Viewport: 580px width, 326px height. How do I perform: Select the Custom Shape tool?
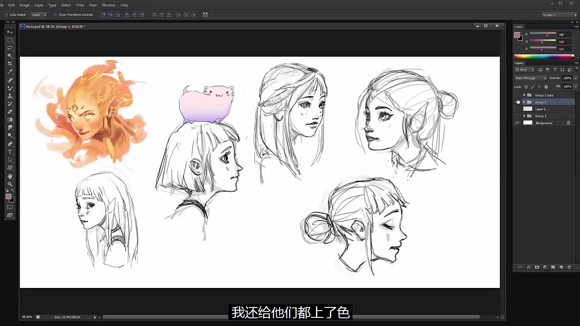[10, 168]
